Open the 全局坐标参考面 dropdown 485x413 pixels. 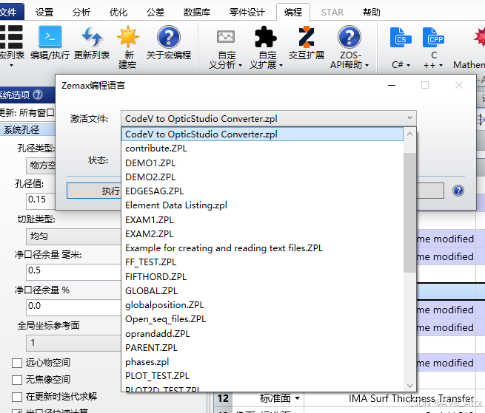point(73,343)
